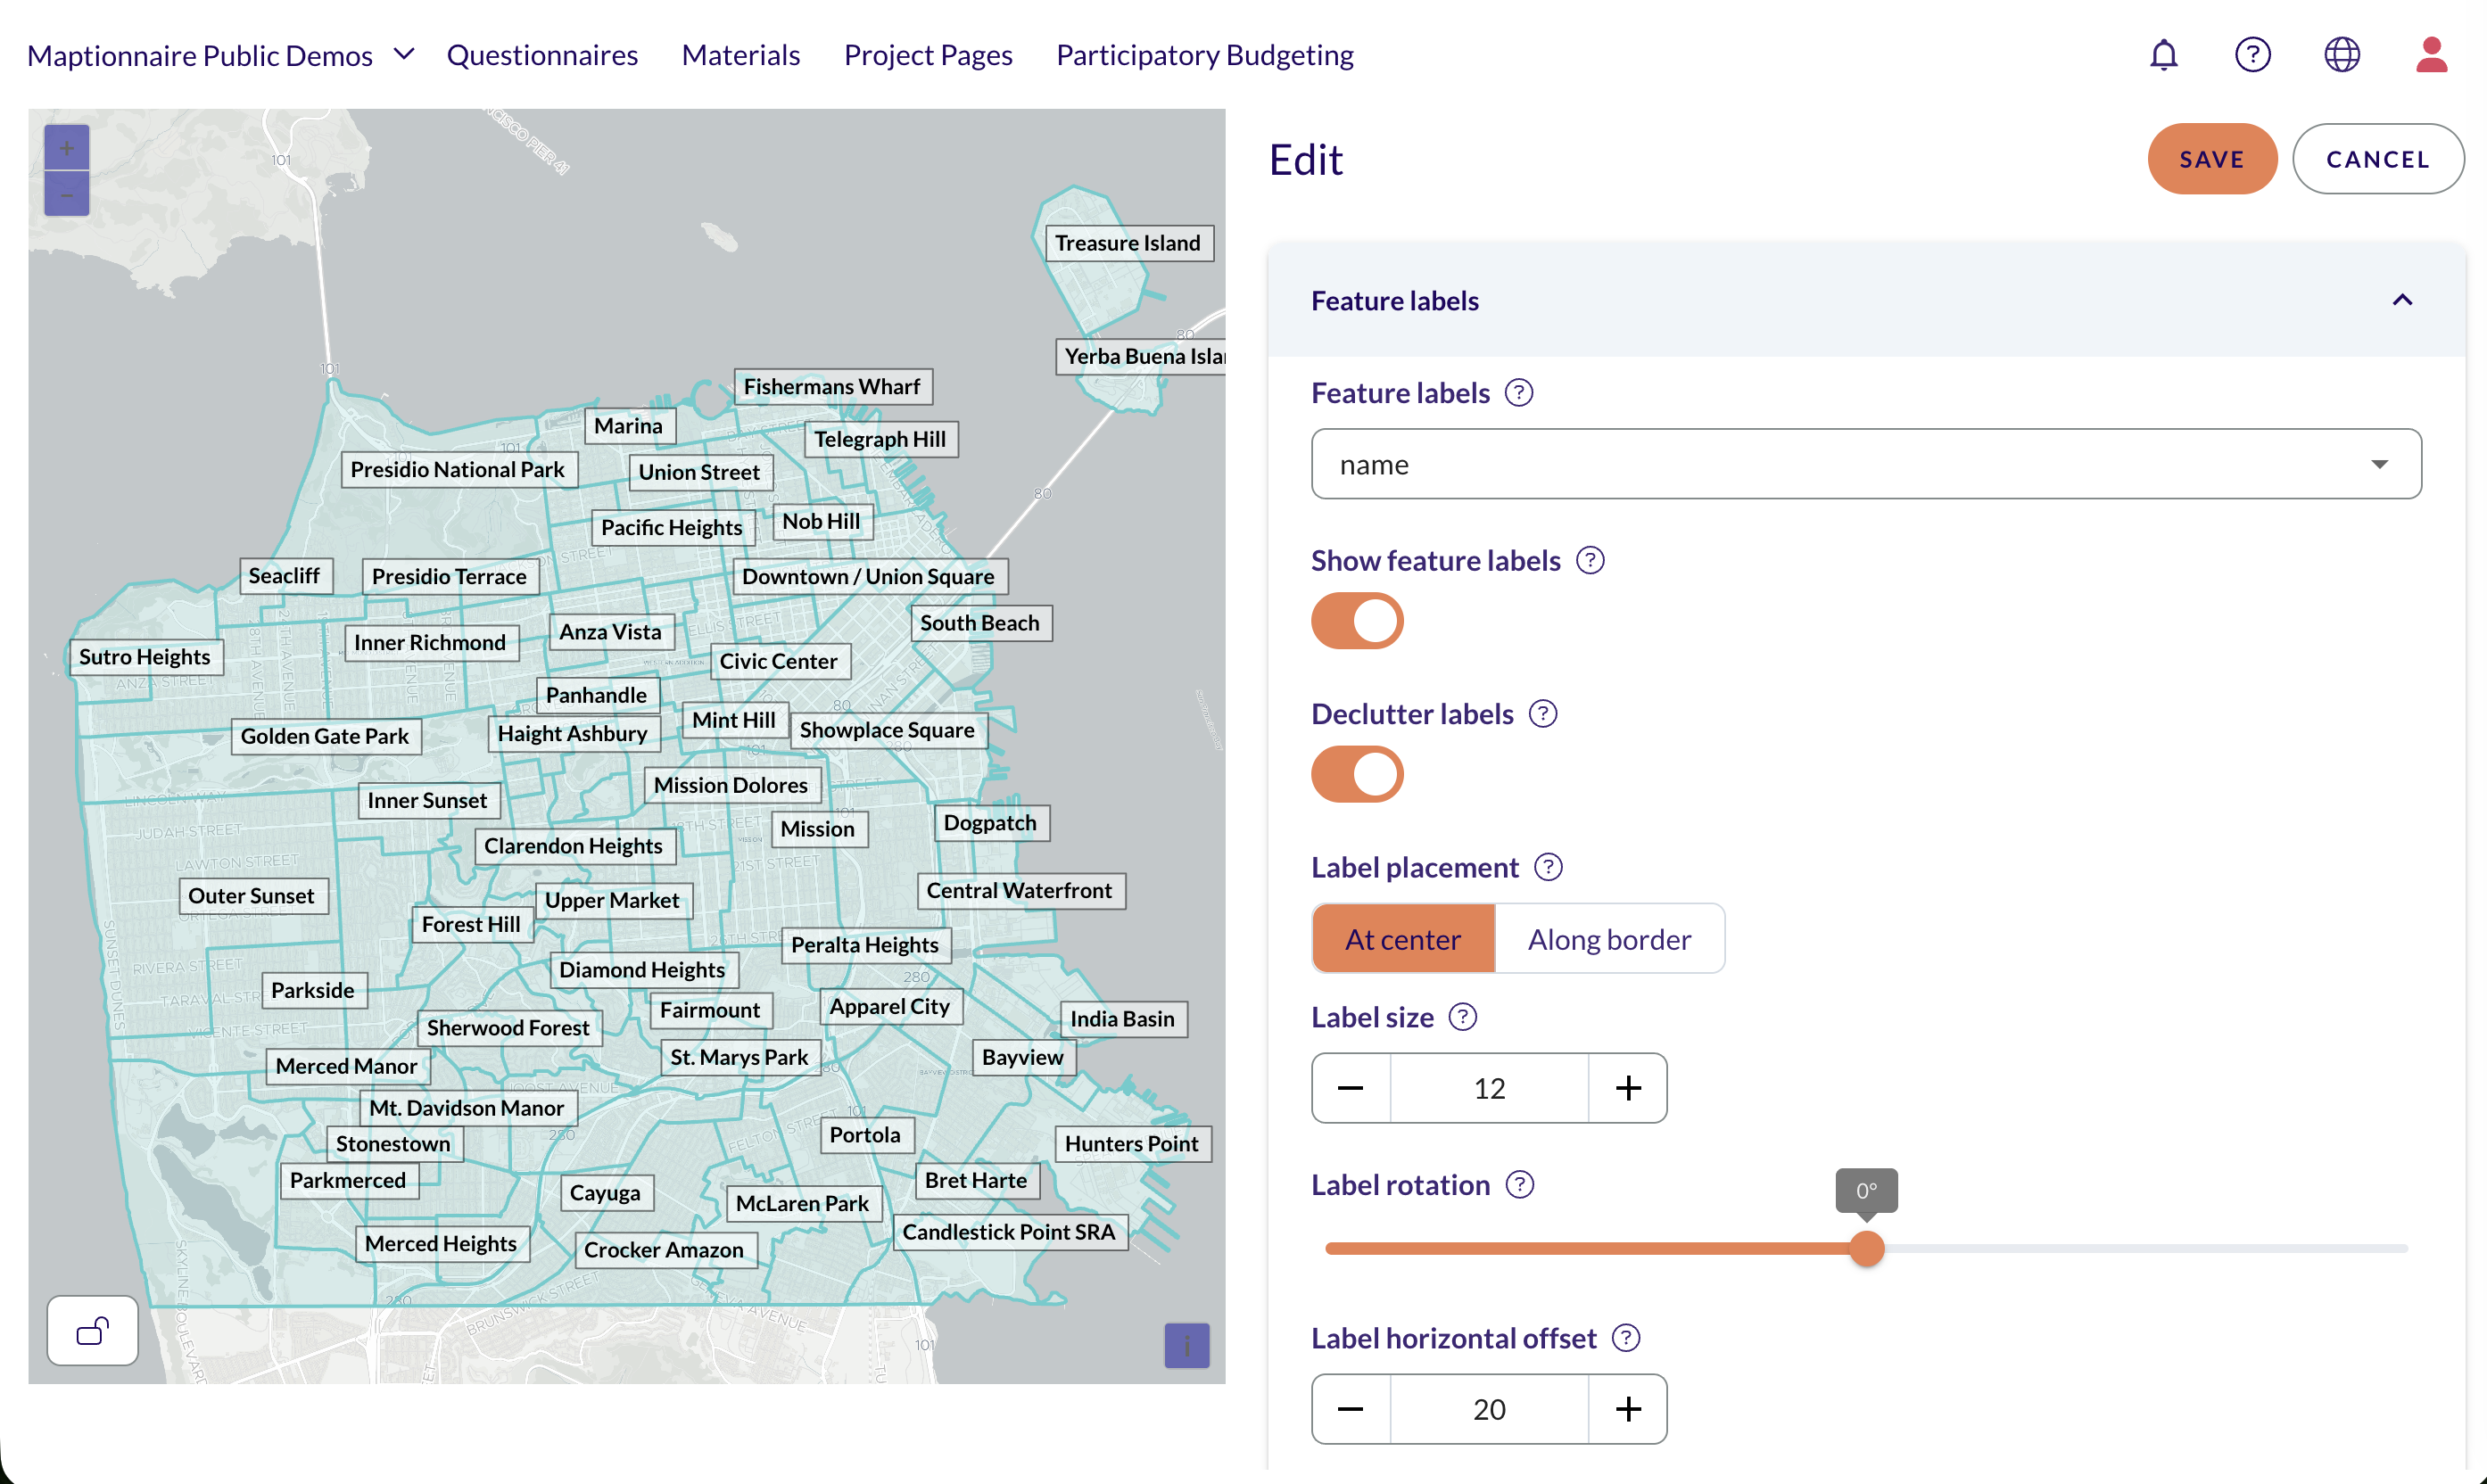This screenshot has width=2487, height=1484.
Task: Go to Questionnaires
Action: [x=542, y=55]
